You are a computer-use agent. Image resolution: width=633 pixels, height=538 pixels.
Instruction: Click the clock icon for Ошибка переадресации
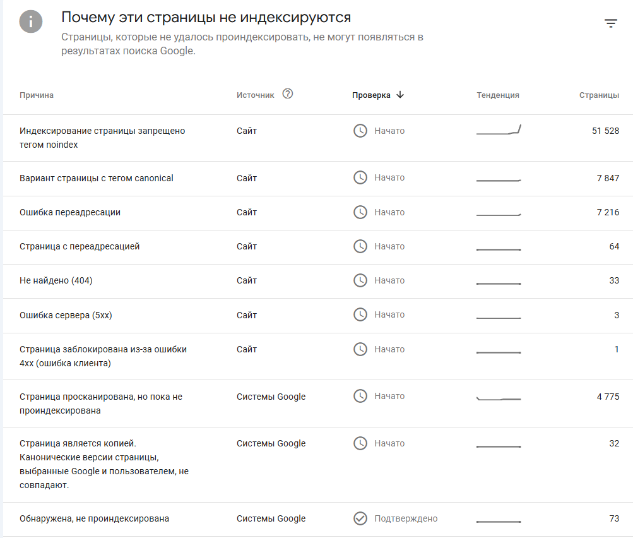tap(360, 212)
